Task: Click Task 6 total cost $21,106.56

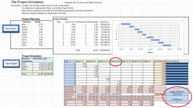Action: click(105, 37)
